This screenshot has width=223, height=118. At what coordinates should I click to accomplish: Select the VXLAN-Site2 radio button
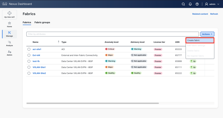pyautogui.click(x=29, y=73)
